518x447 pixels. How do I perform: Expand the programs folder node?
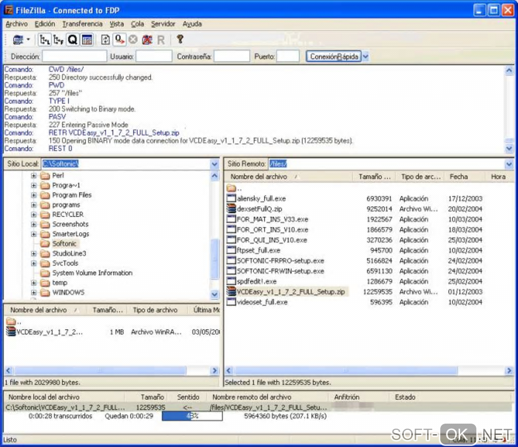[34, 205]
